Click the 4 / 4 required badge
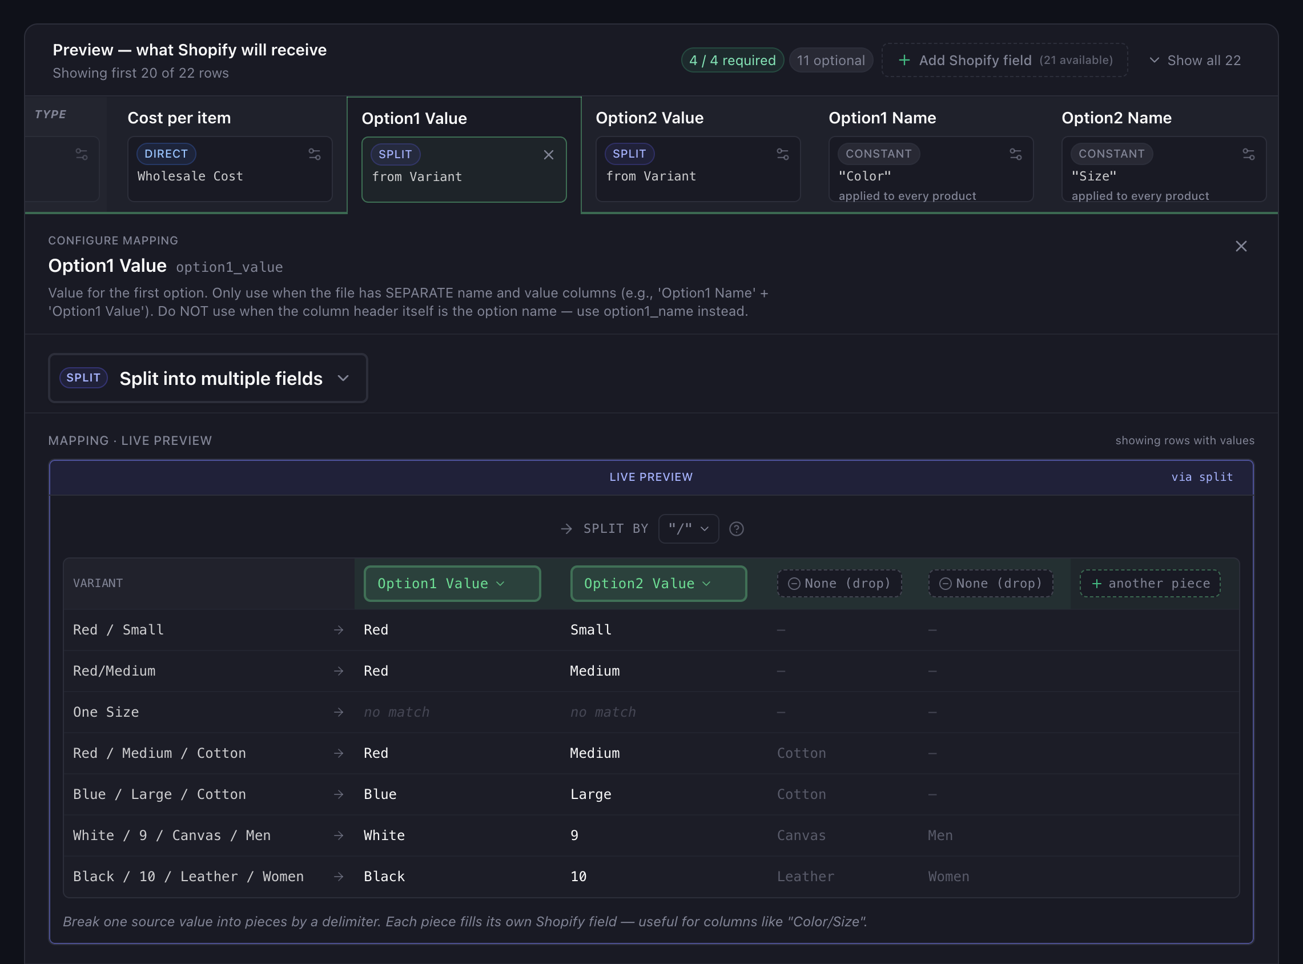 click(732, 60)
